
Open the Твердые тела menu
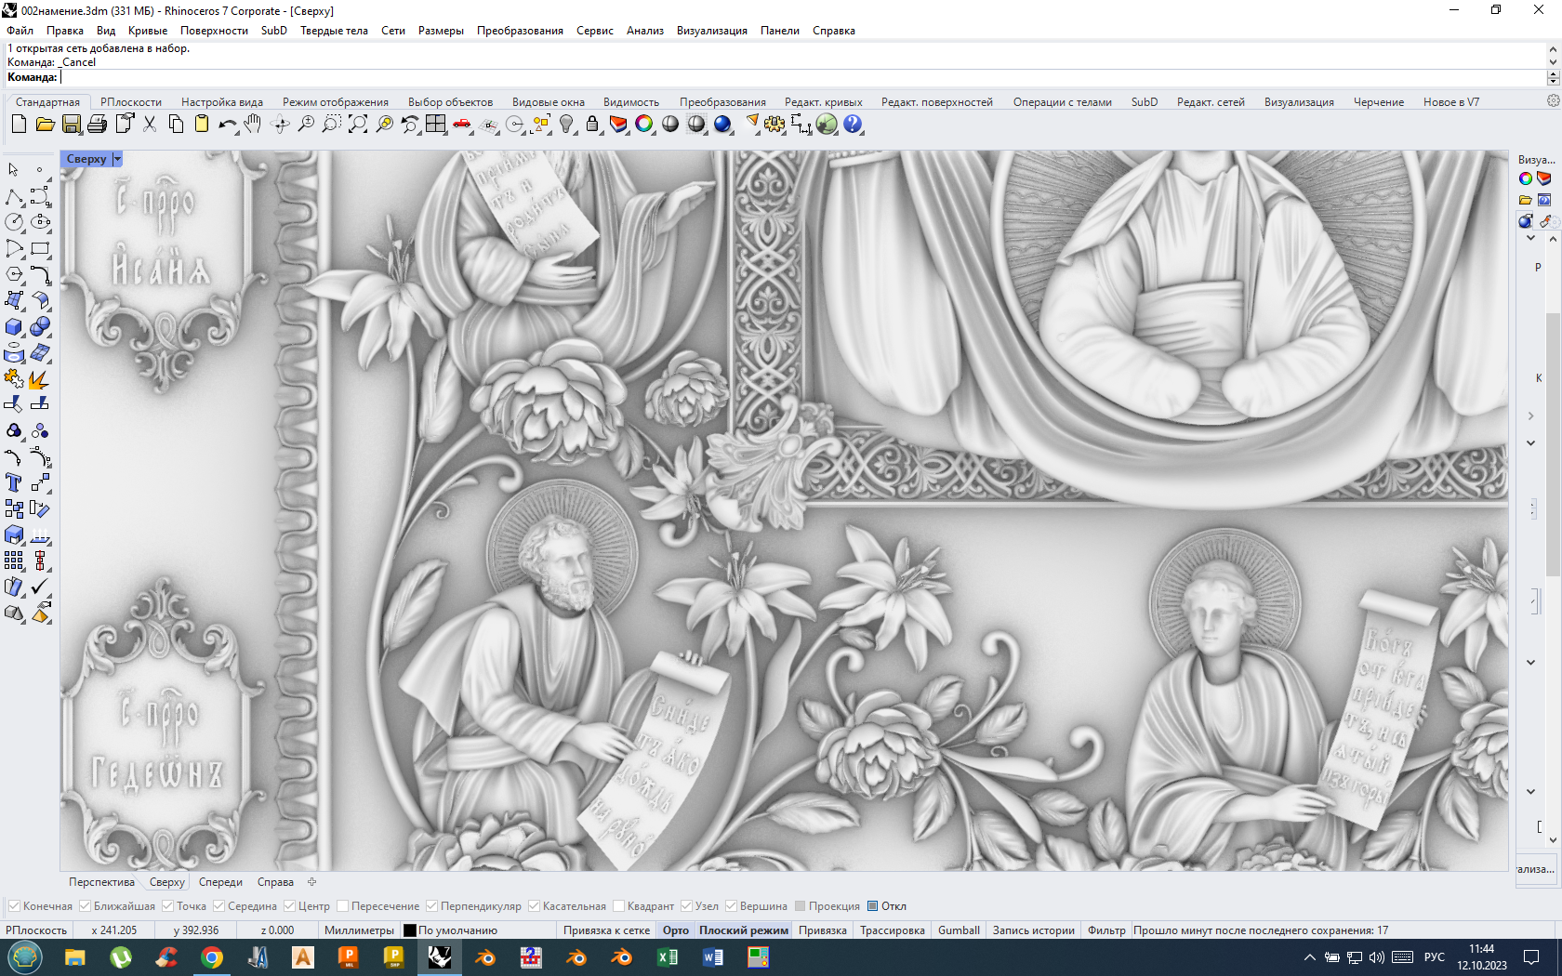[x=334, y=31]
